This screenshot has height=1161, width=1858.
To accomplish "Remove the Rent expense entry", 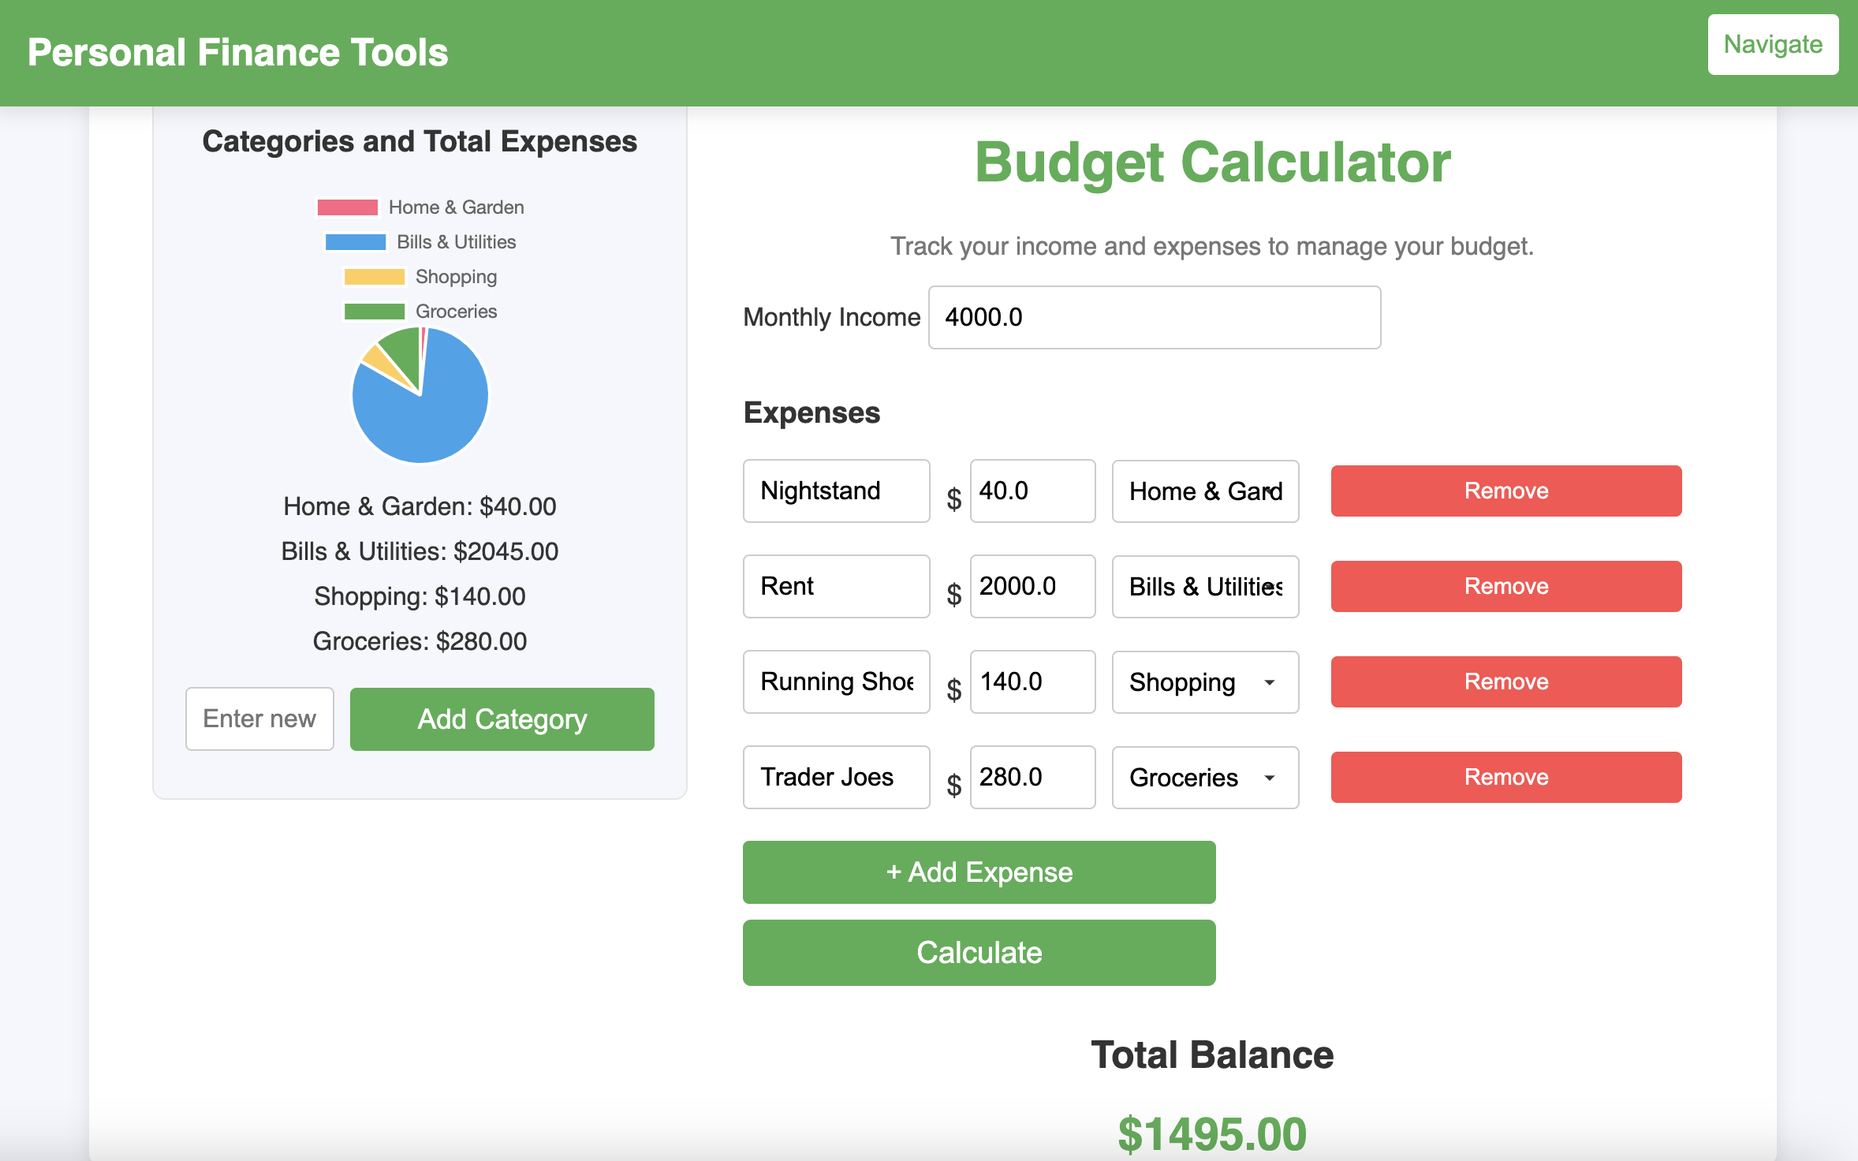I will 1506,584.
